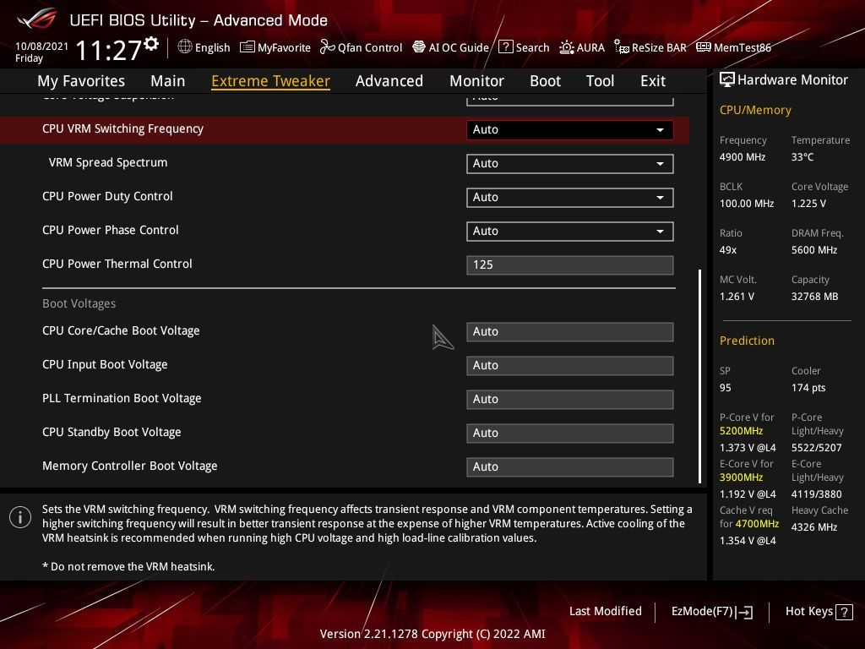Click the English language globe icon

[185, 47]
